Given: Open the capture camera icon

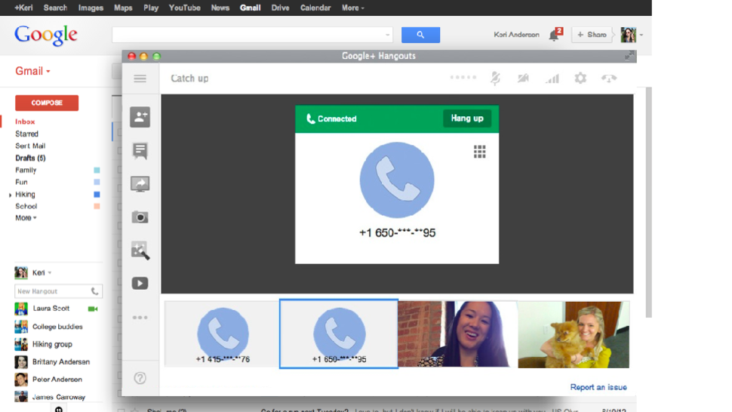Looking at the screenshot, I should coord(140,217).
